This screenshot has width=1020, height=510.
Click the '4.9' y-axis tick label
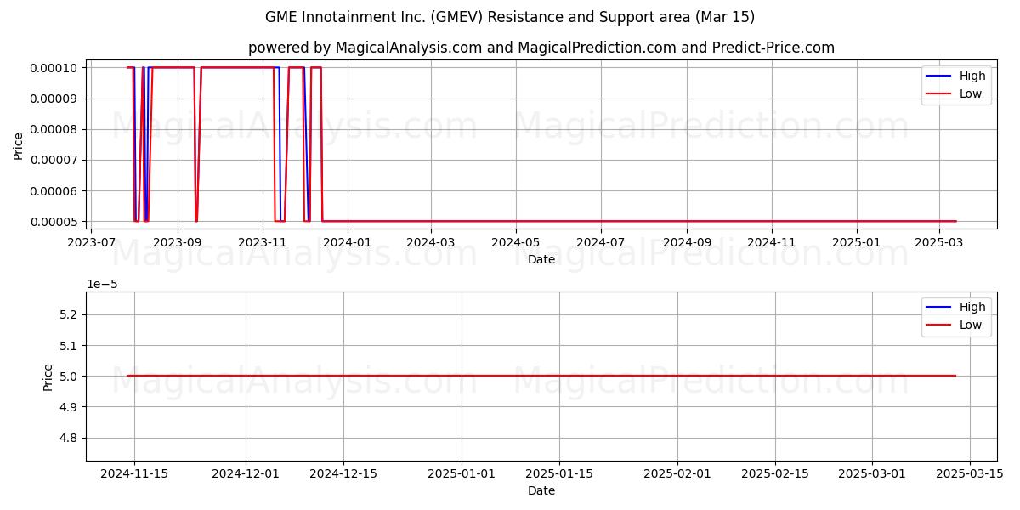tap(71, 407)
